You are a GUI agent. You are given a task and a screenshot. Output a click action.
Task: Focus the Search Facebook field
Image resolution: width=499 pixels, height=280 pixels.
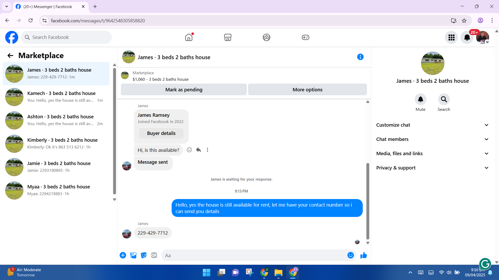pos(66,37)
